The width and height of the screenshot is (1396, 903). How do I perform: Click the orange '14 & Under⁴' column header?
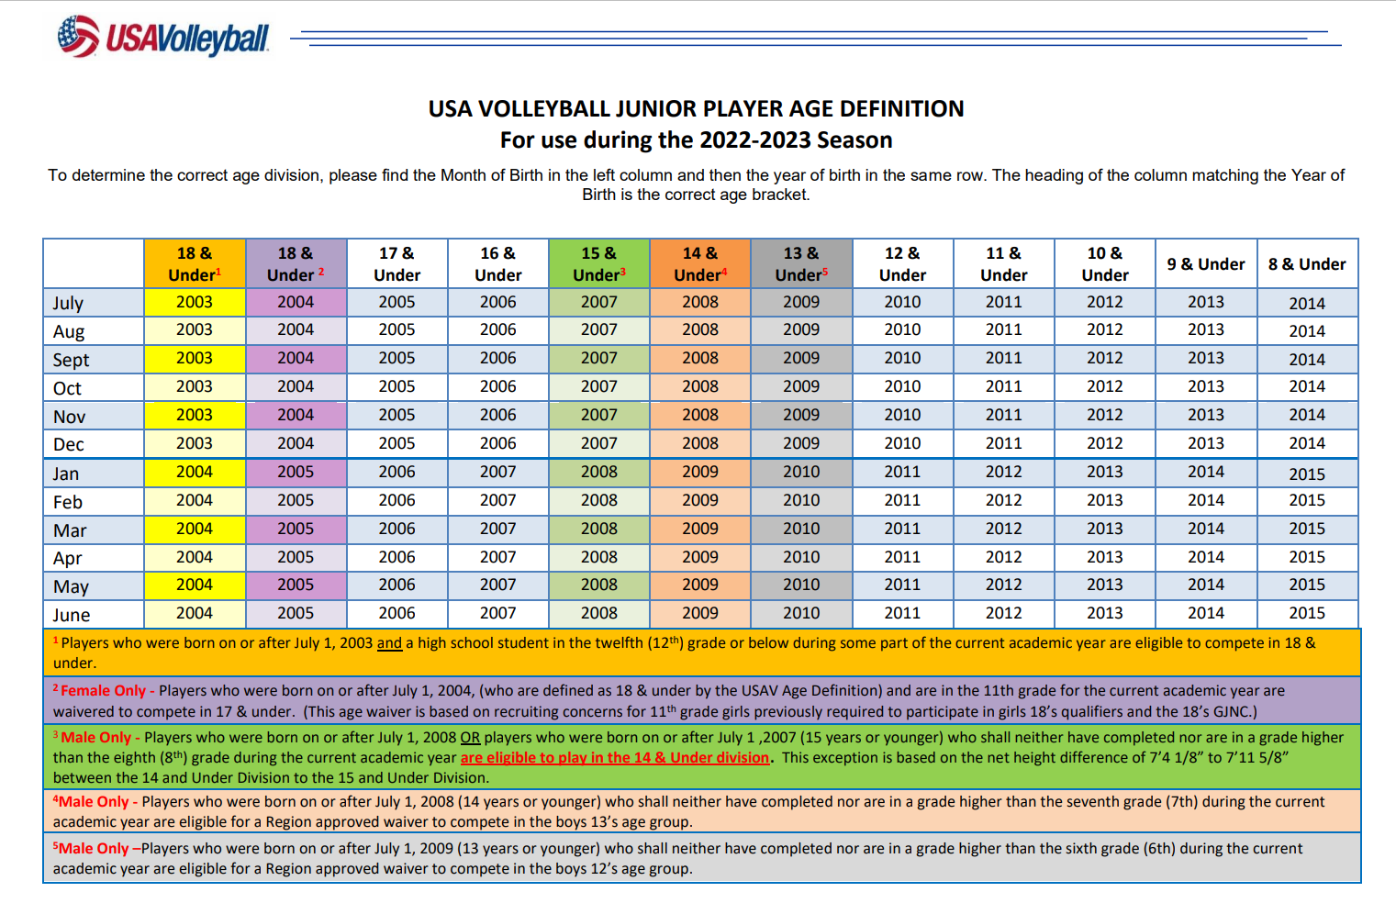pyautogui.click(x=700, y=264)
